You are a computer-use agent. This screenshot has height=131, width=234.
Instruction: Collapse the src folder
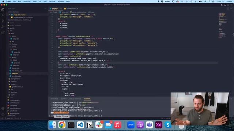point(11,31)
